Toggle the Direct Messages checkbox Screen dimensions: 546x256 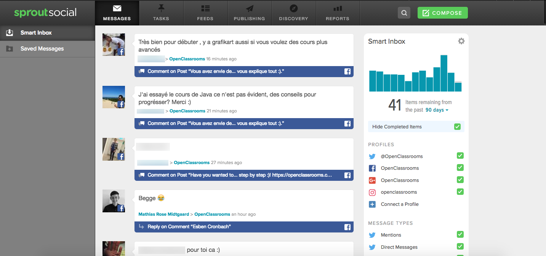(x=460, y=247)
